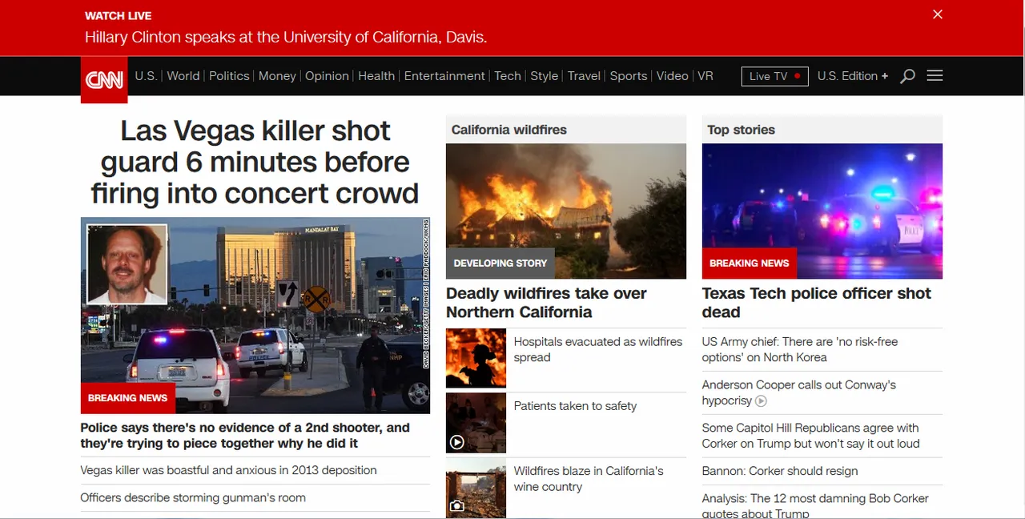Open Anderson Cooper calls out Conway's hypocrisy
1025x519 pixels.
799,392
